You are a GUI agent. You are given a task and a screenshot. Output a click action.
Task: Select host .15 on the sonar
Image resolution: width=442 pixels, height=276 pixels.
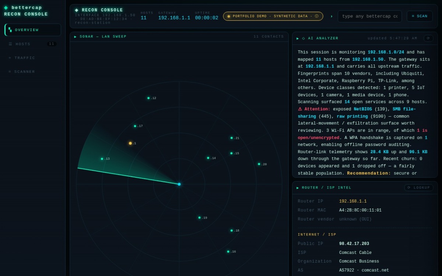click(231, 153)
